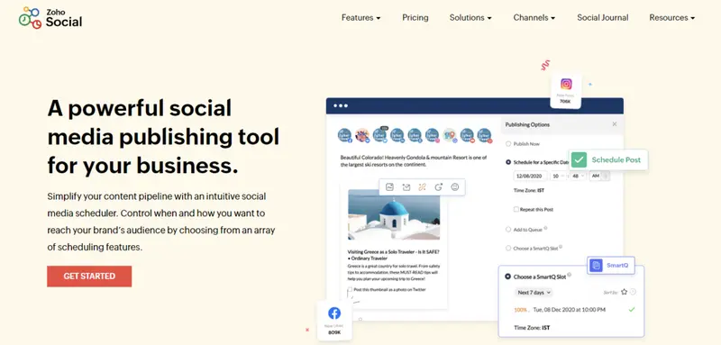Screen dimensions: 721x345
Task: Open the Resources dropdown menu
Action: pyautogui.click(x=671, y=17)
